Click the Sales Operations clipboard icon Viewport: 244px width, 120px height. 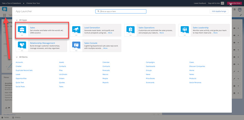pos(131,30)
